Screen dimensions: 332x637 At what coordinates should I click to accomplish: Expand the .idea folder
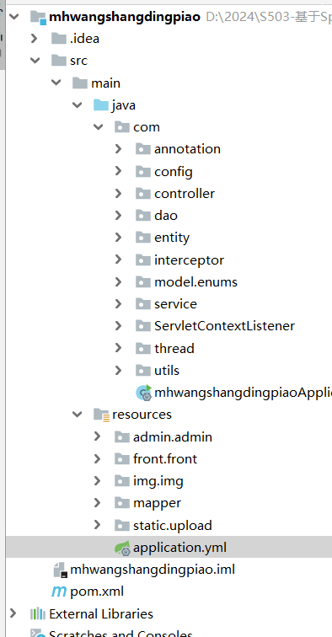(x=35, y=39)
